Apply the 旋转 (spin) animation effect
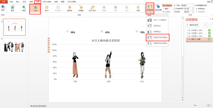This screenshot has width=213, height=108. (12, 8)
